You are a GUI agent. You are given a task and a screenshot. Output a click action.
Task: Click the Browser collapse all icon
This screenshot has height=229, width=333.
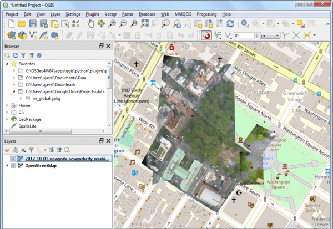pos(31,55)
